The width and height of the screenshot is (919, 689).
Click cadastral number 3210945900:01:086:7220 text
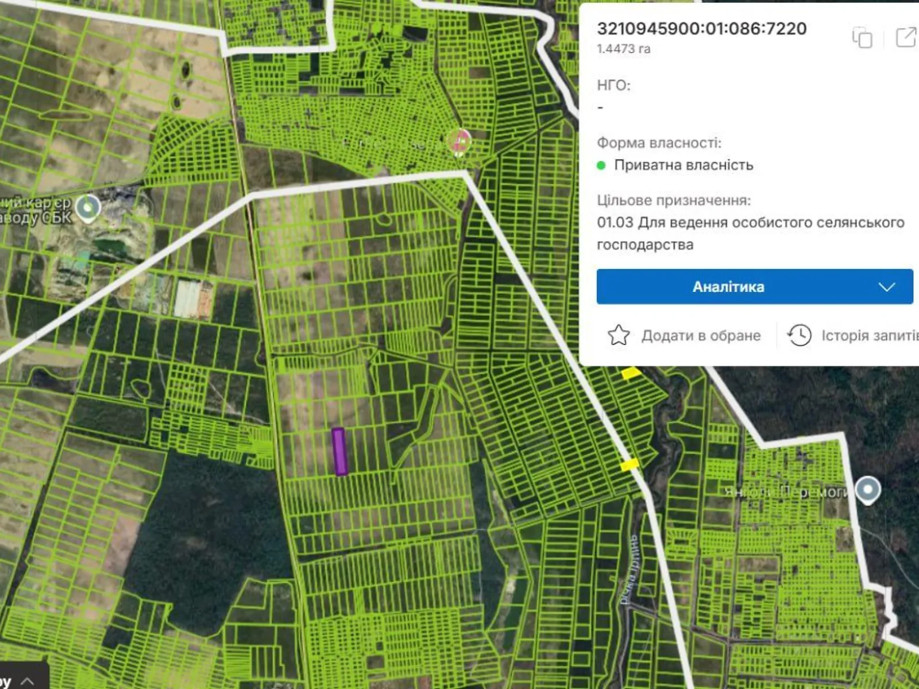(701, 29)
